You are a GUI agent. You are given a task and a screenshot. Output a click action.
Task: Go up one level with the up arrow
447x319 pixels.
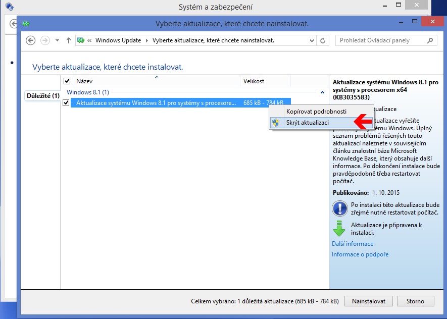coord(69,40)
